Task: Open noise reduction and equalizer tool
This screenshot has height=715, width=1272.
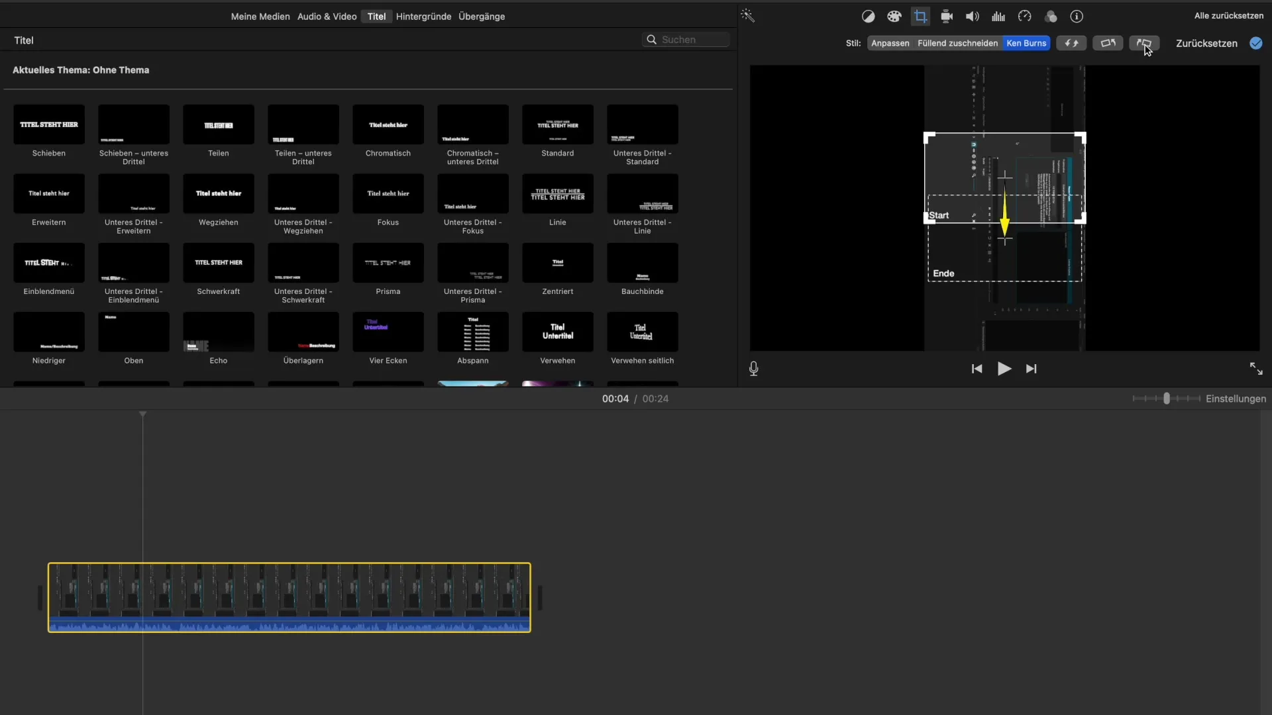Action: pyautogui.click(x=998, y=17)
